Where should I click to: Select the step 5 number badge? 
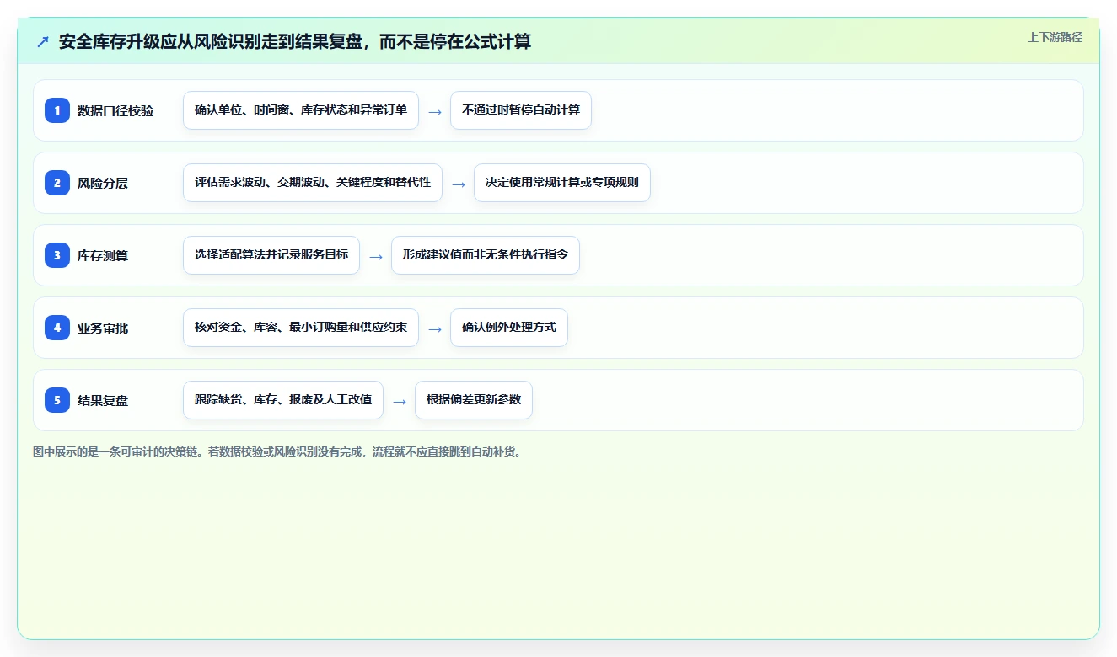(x=57, y=400)
